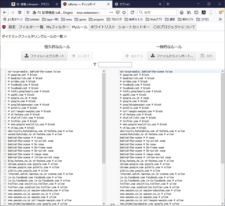Viewport: 225px width, 206px height.
Task: Open the [oldtab] bookmark folder
Action: tap(32, 19)
